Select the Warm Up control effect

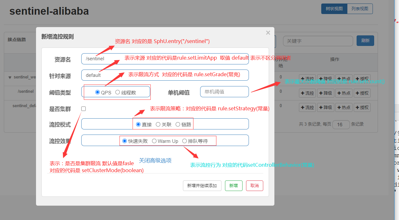point(154,141)
